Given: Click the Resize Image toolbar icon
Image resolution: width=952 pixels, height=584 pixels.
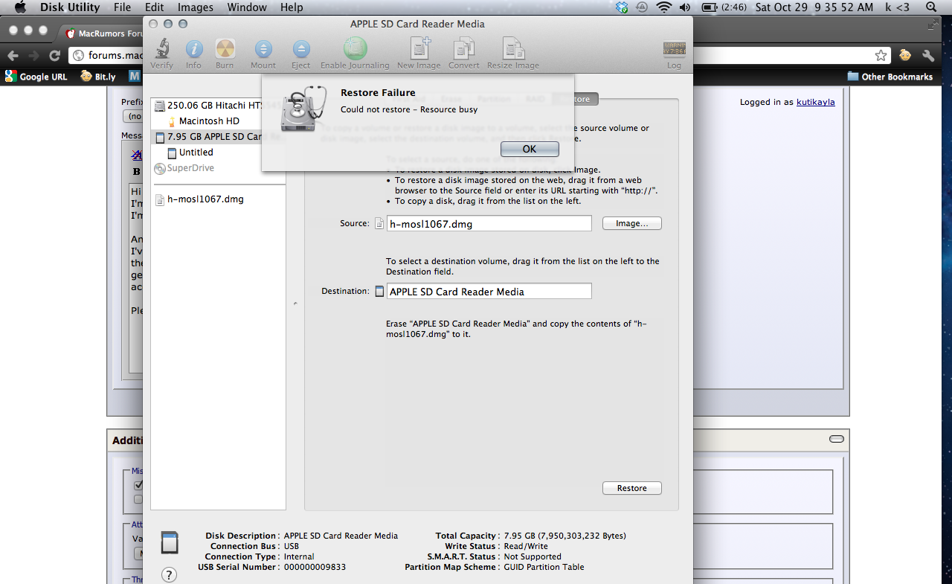Looking at the screenshot, I should [513, 49].
